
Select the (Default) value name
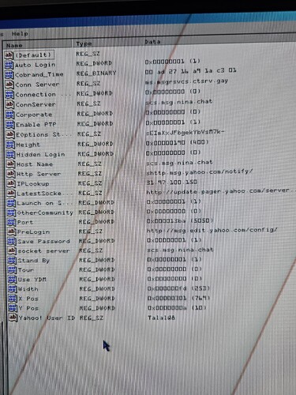tap(34, 55)
